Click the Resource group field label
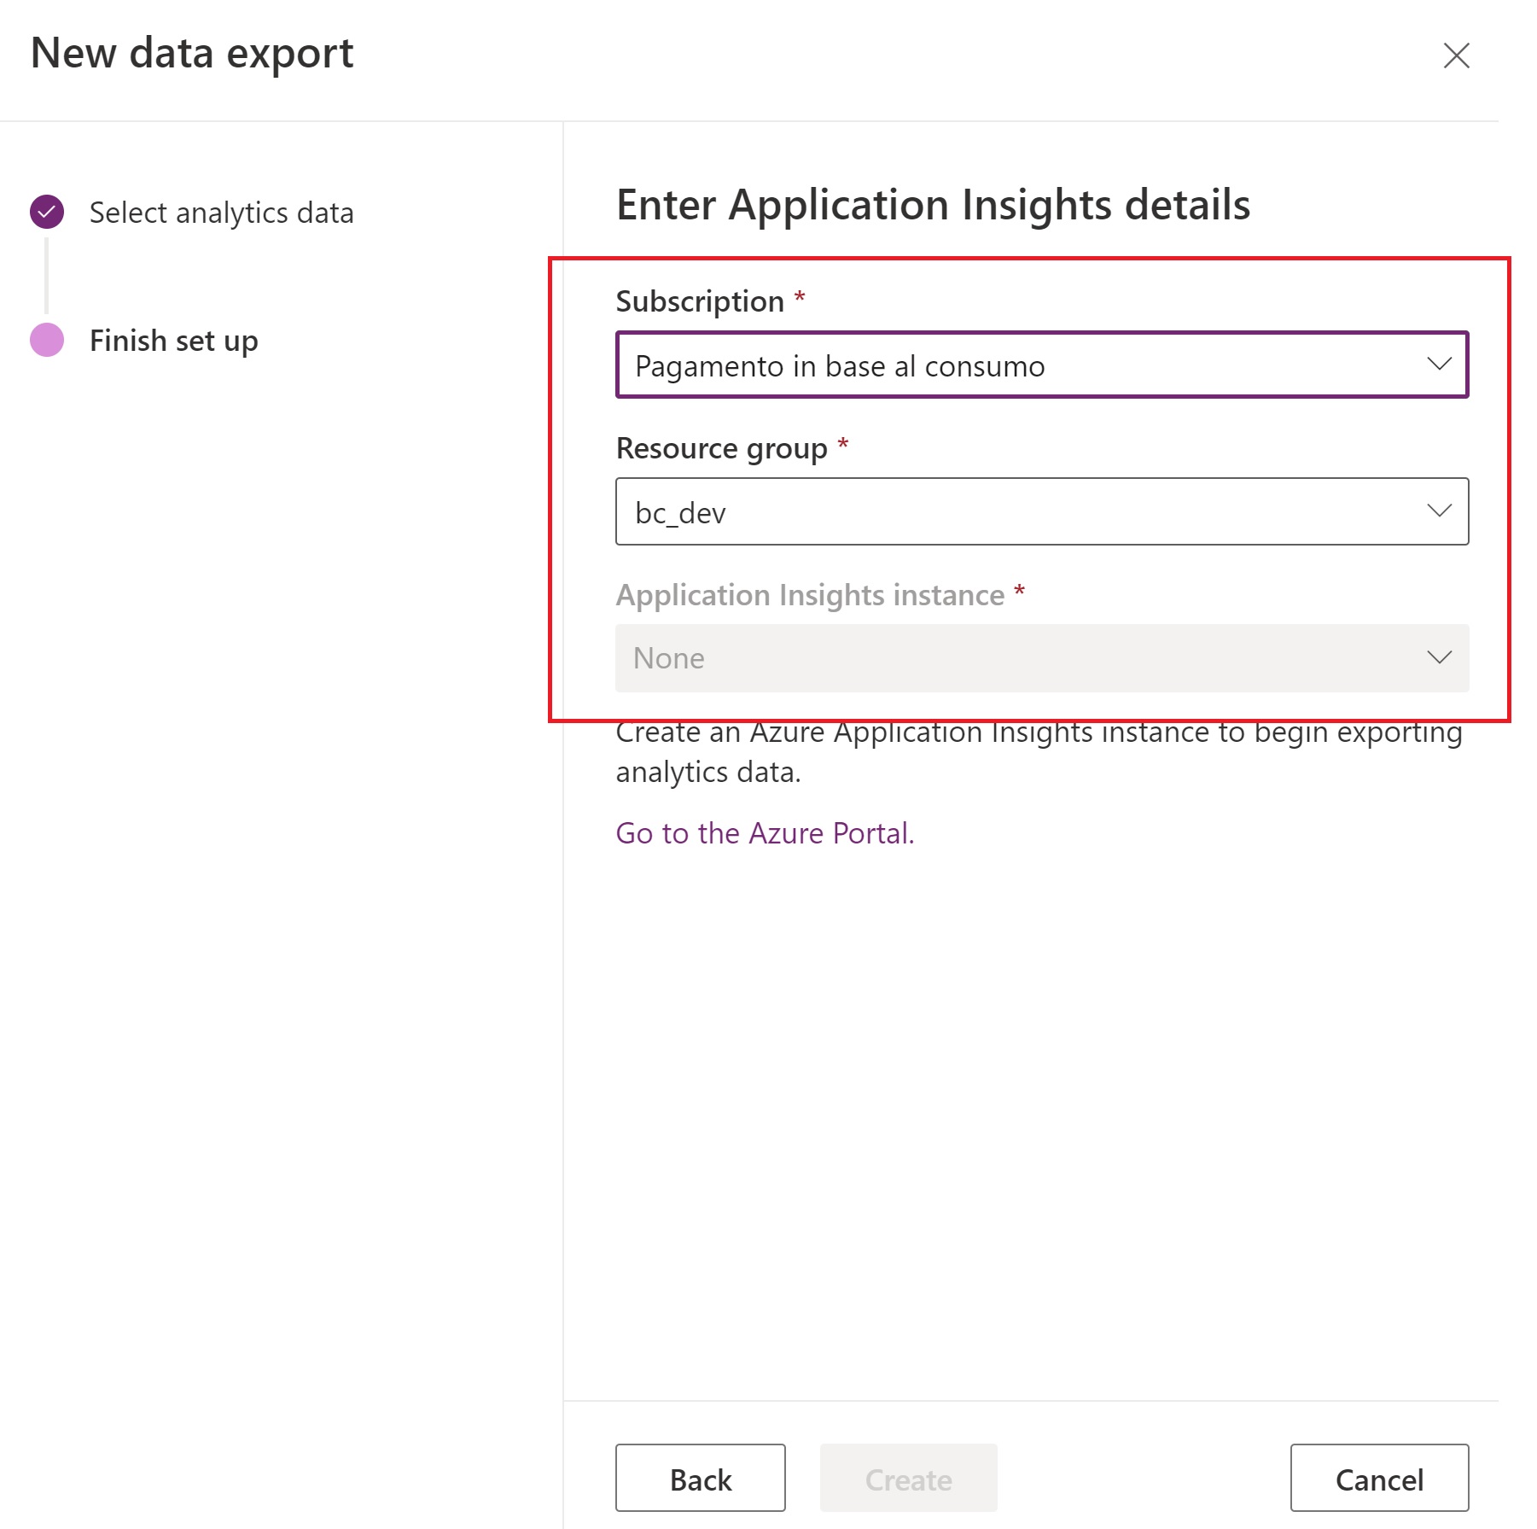The height and width of the screenshot is (1529, 1537). click(721, 448)
